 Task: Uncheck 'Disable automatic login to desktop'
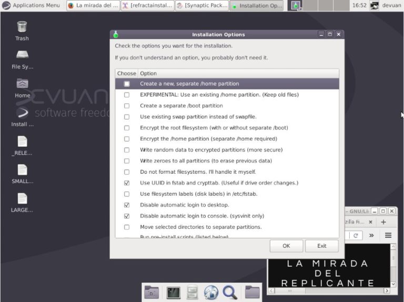127,205
